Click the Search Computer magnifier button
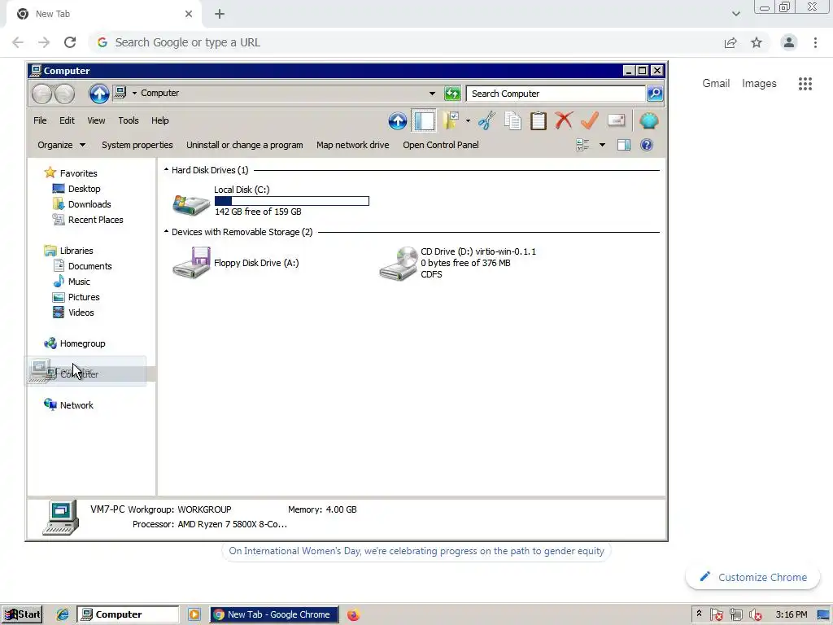833x625 pixels. (655, 94)
